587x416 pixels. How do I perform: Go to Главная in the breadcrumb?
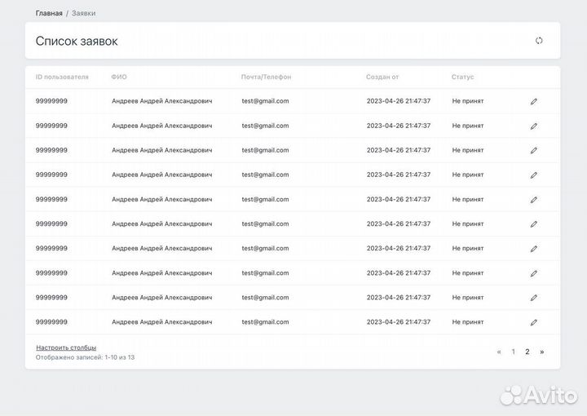(49, 14)
